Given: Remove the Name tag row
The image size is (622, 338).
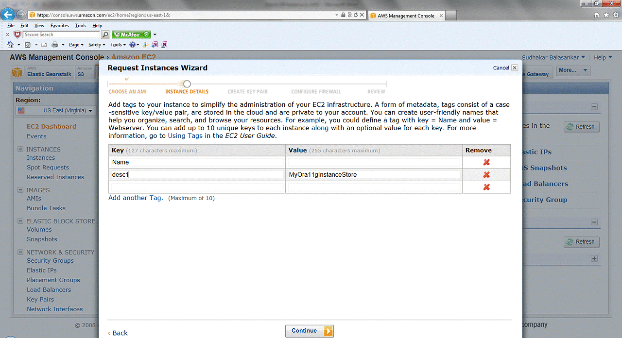Looking at the screenshot, I should tap(486, 162).
